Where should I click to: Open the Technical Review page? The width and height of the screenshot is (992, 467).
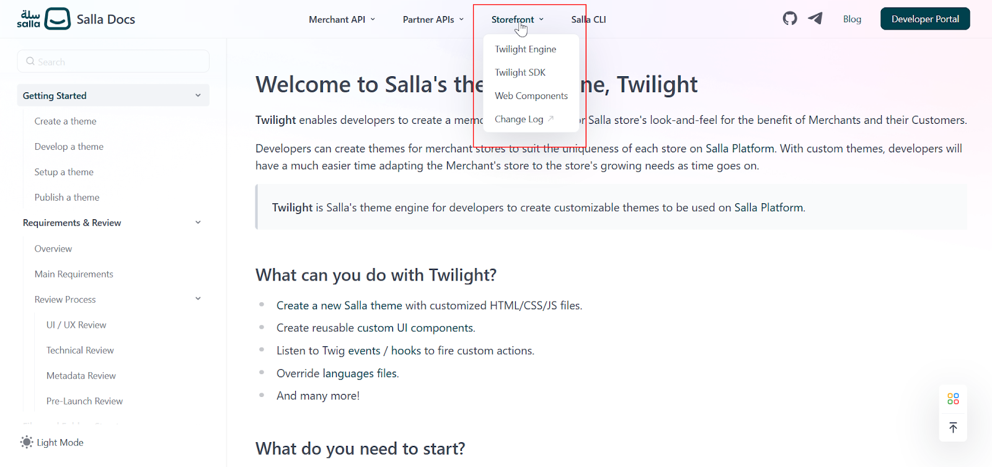[x=80, y=351]
